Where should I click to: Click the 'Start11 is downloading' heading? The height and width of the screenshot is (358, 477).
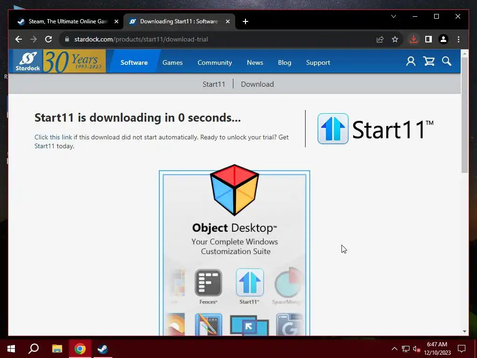click(x=137, y=117)
